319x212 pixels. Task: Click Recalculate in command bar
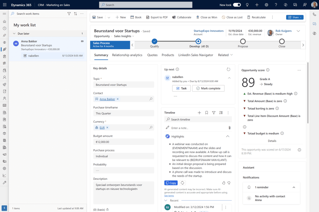pyautogui.click(x=256, y=17)
